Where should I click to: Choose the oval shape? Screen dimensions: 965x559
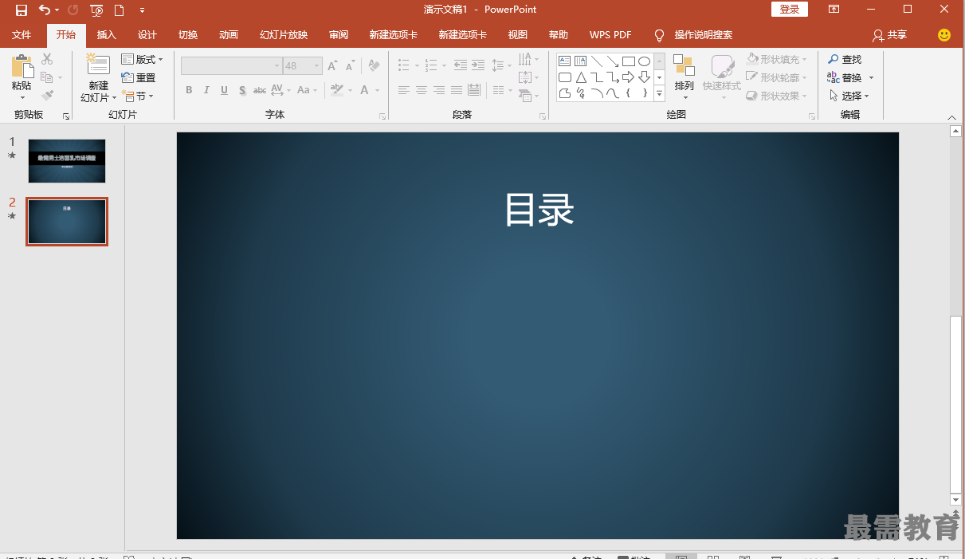[x=644, y=61]
